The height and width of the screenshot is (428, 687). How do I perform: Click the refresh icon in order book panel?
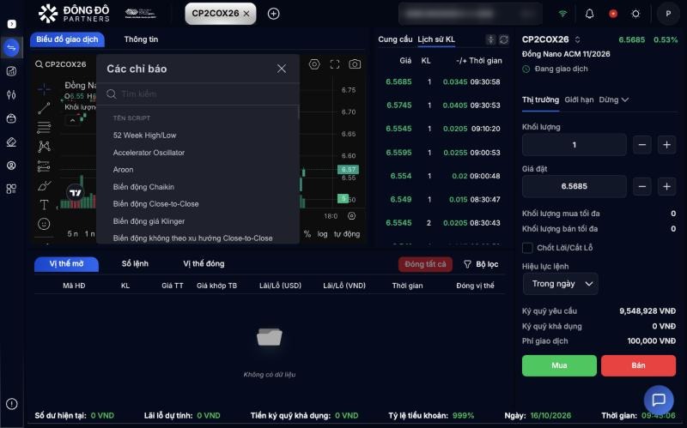[504, 39]
